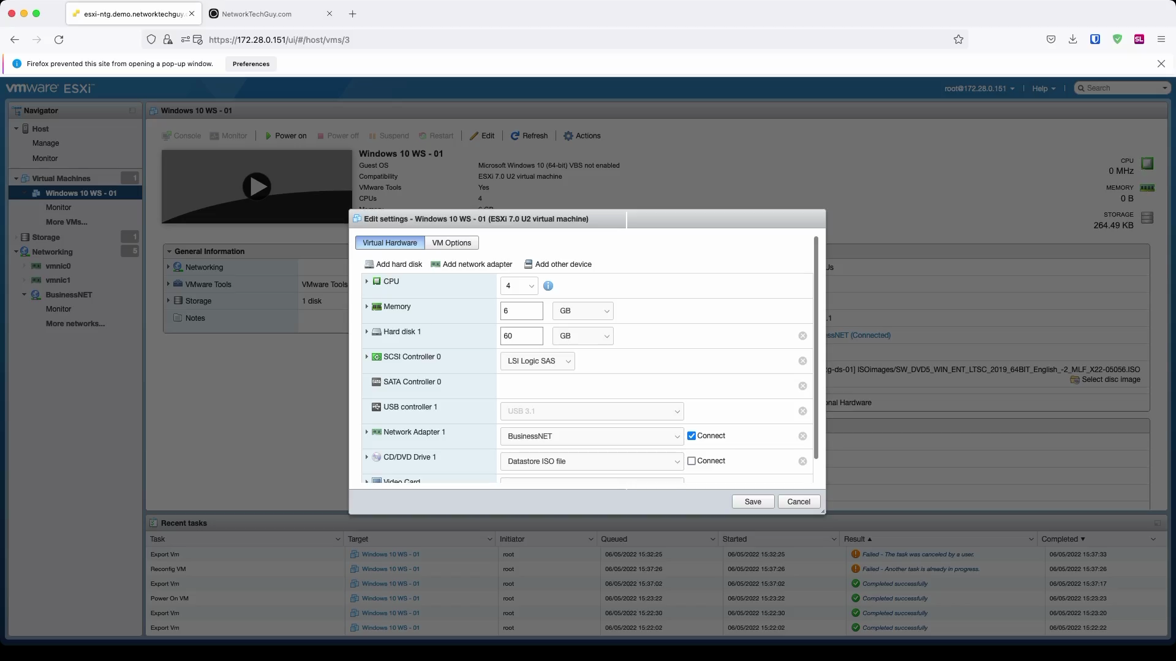Screen dimensions: 1176x661
Task: Click the Hard disk 1 size field
Action: click(522, 336)
